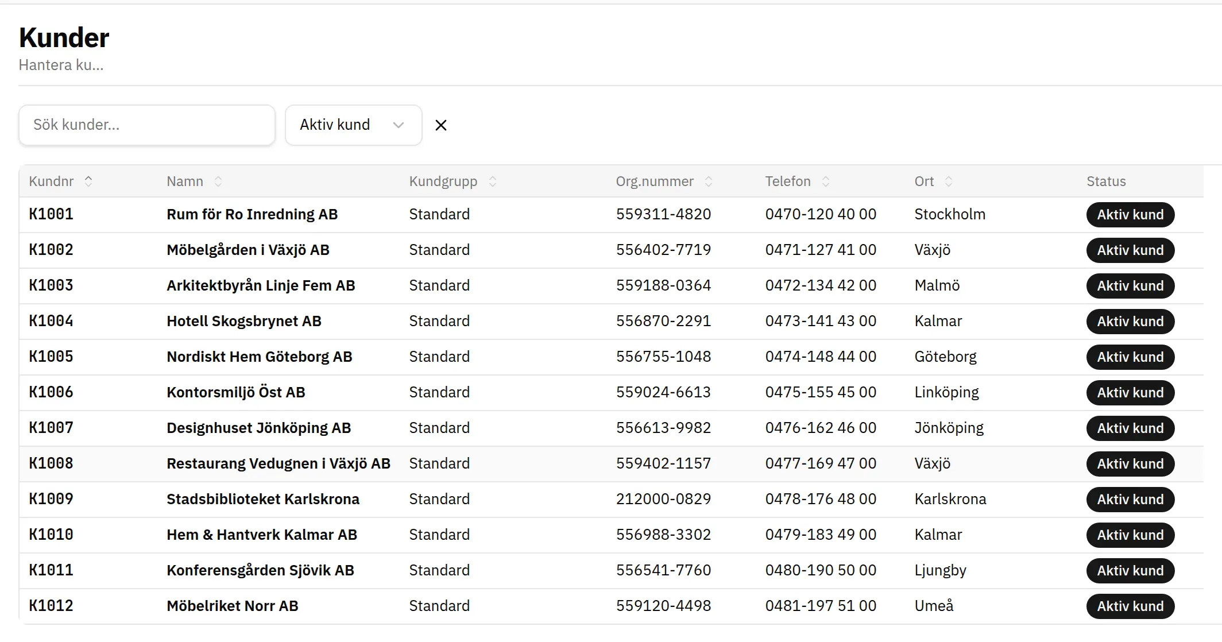
Task: Click phone 0471-127 41 00
Action: point(821,250)
